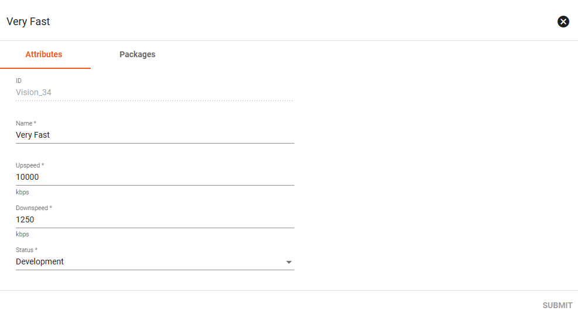Close the Very Fast dialog with X icon
The height and width of the screenshot is (314, 578).
[563, 22]
